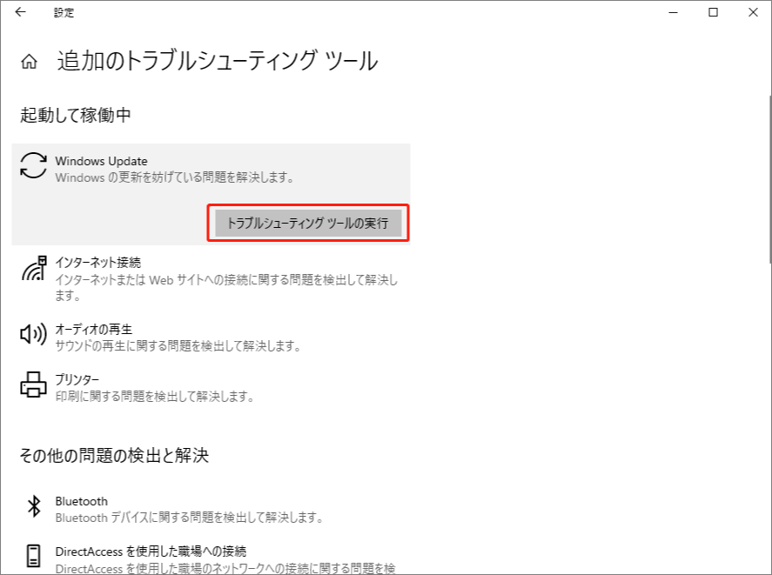
Task: Maximize the 設定 window
Action: pos(713,12)
